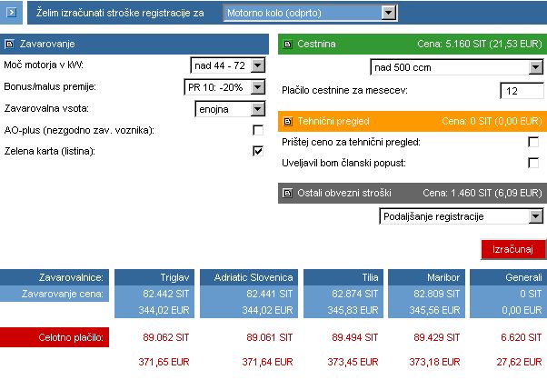Click the Cestnina price 5.160 SIT text

480,44
